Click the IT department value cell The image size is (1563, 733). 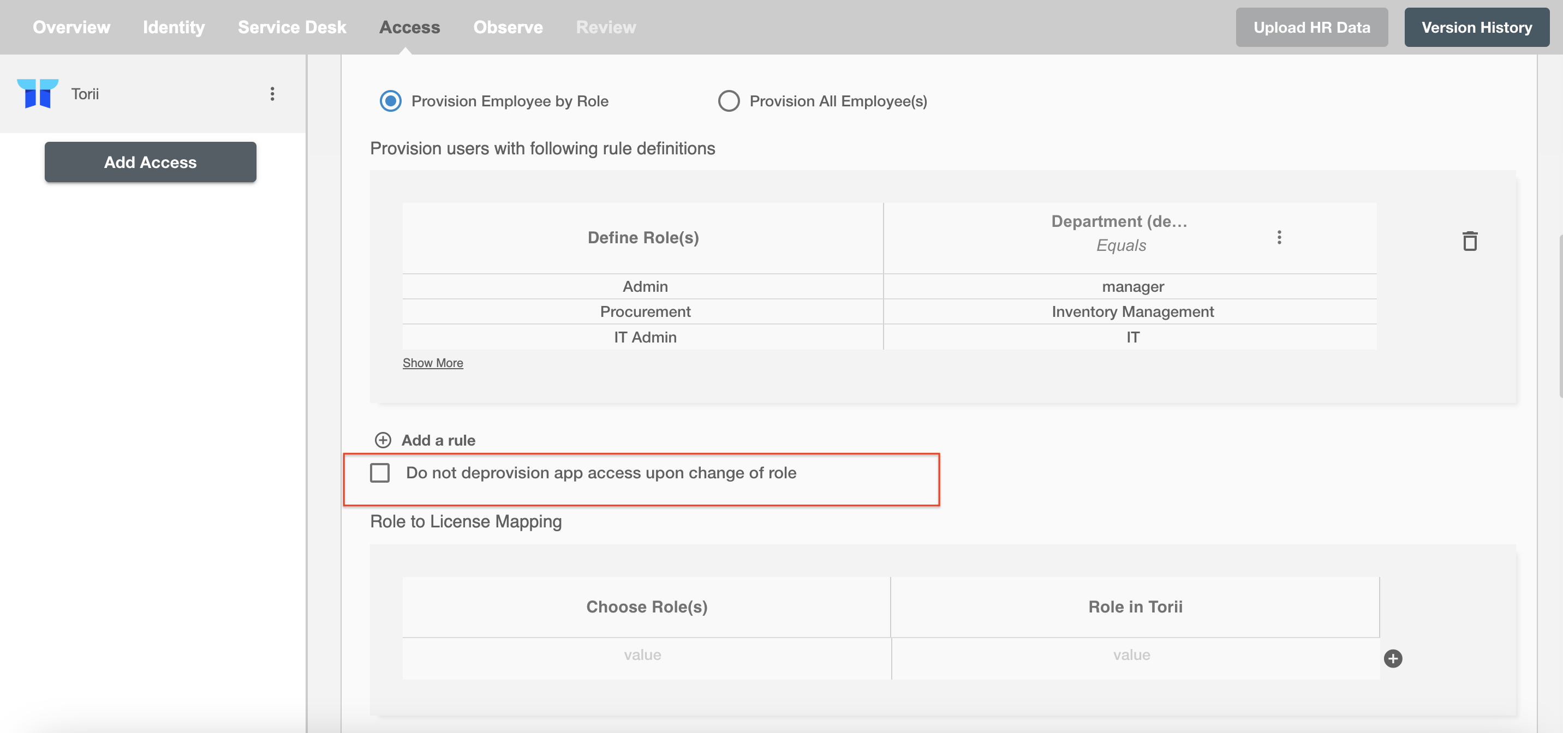(1130, 337)
